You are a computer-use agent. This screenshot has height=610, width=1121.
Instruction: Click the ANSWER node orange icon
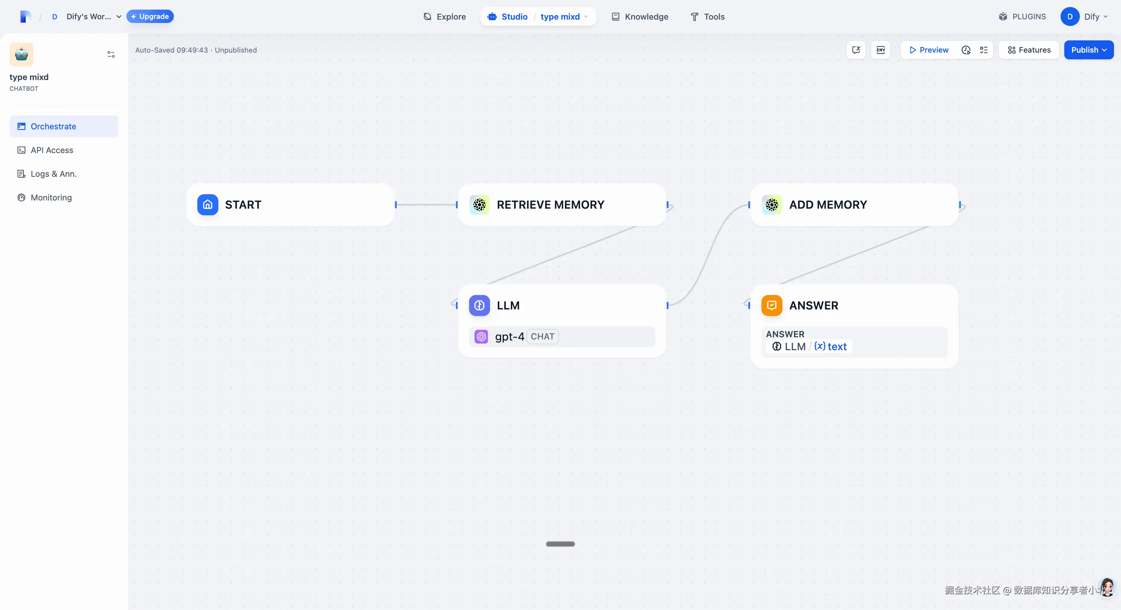(x=771, y=305)
